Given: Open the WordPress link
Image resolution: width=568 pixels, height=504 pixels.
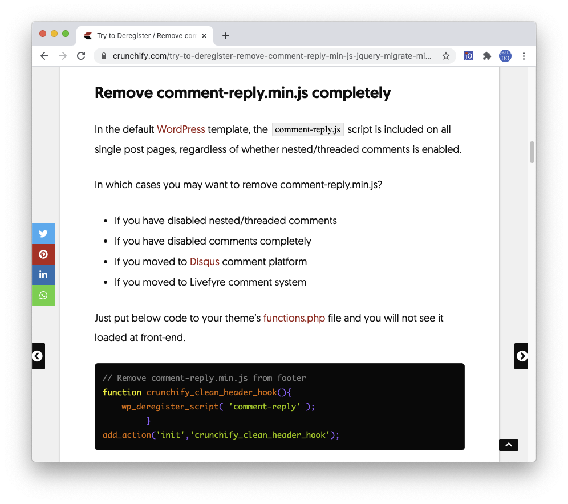Looking at the screenshot, I should pos(181,129).
